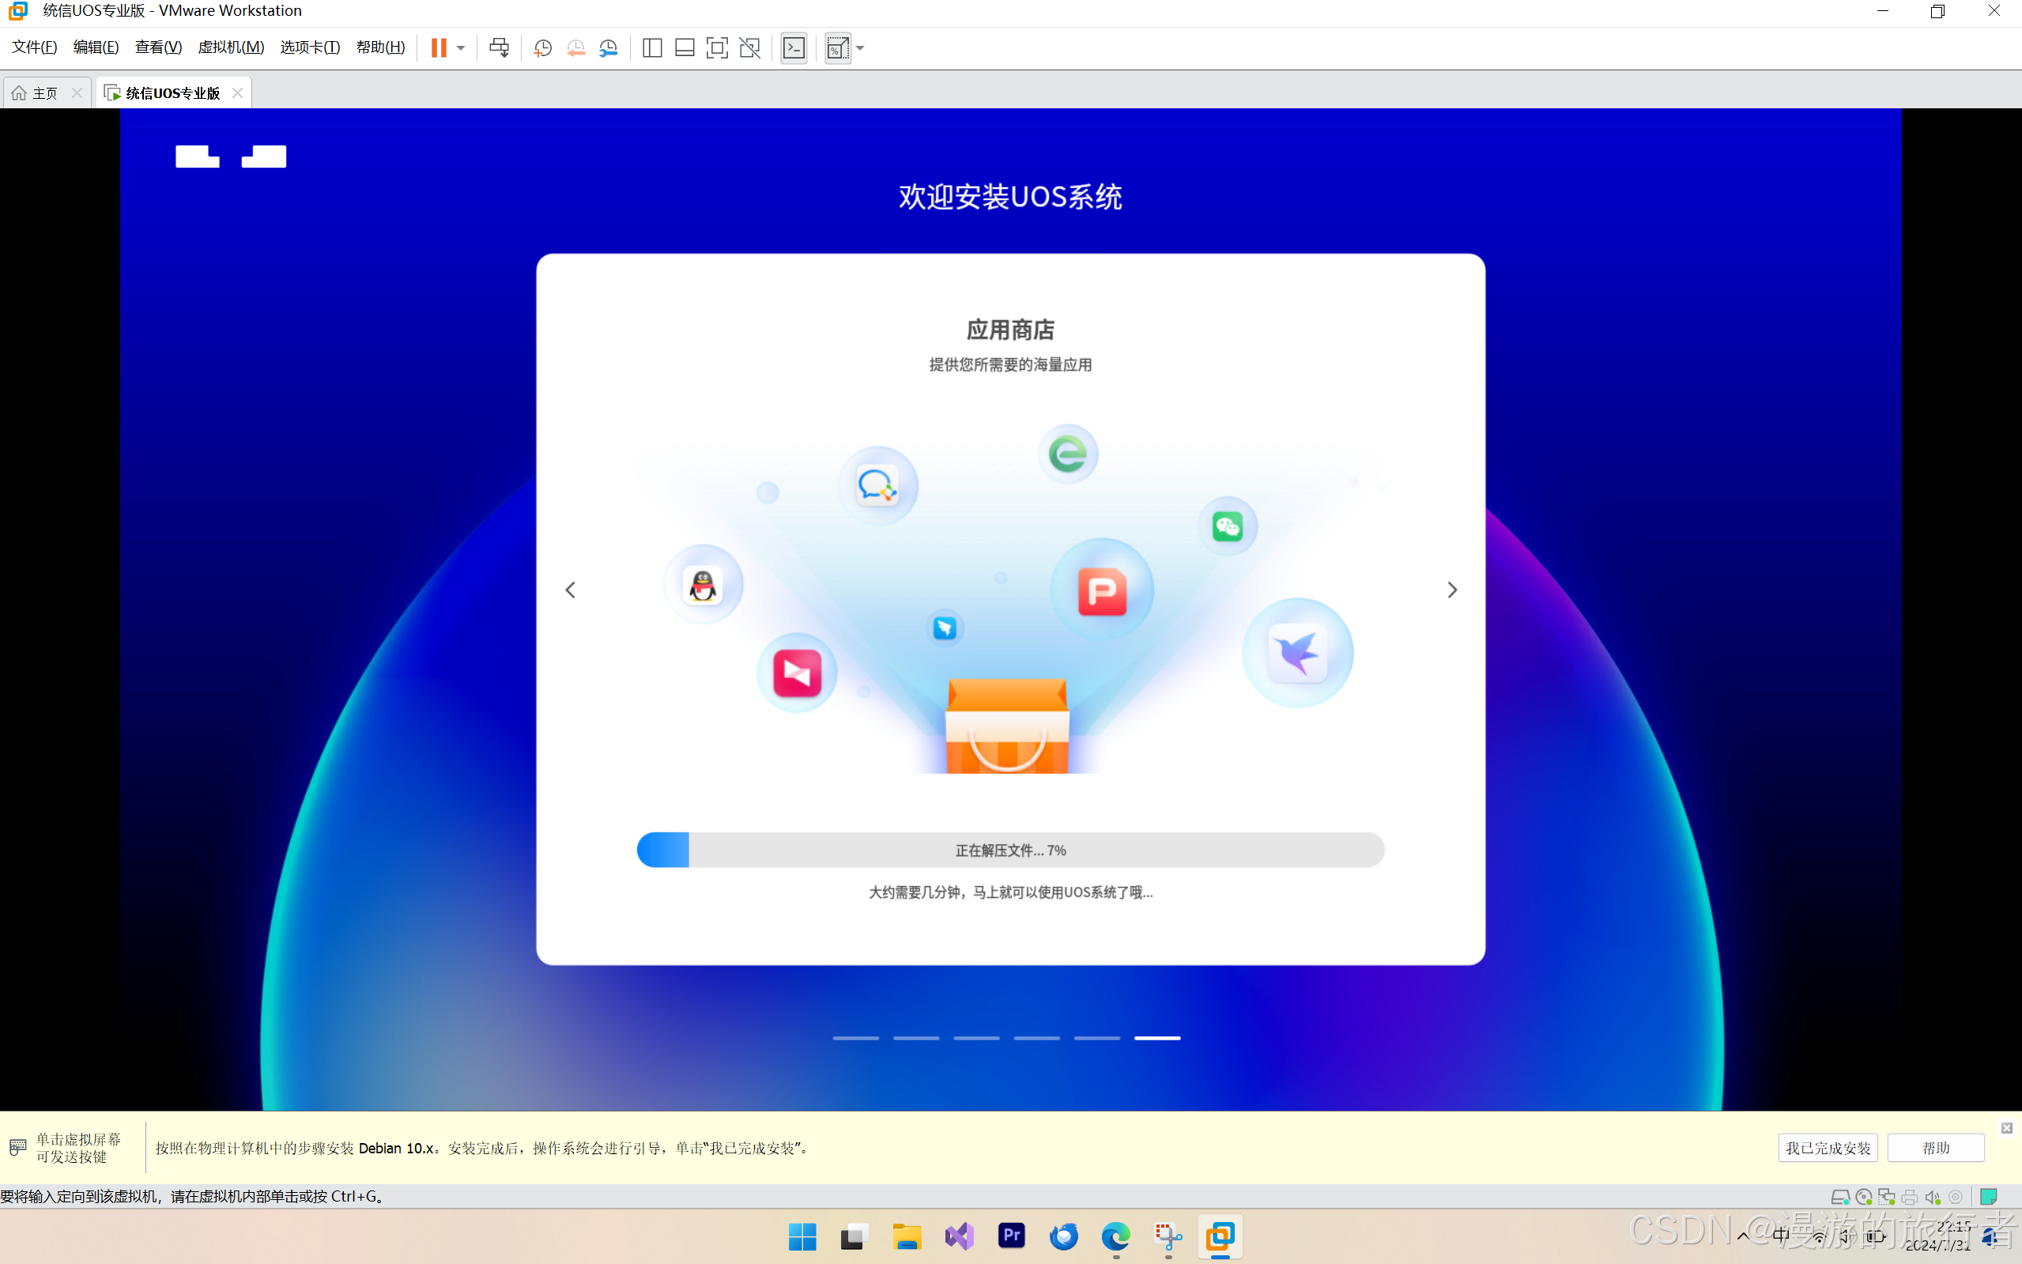The width and height of the screenshot is (2022, 1264).
Task: Open the 帮助(H) menu
Action: [380, 47]
